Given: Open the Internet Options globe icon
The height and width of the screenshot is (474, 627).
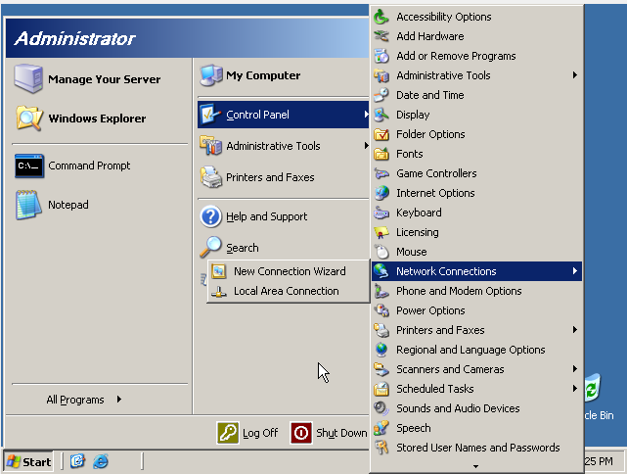Looking at the screenshot, I should point(381,193).
